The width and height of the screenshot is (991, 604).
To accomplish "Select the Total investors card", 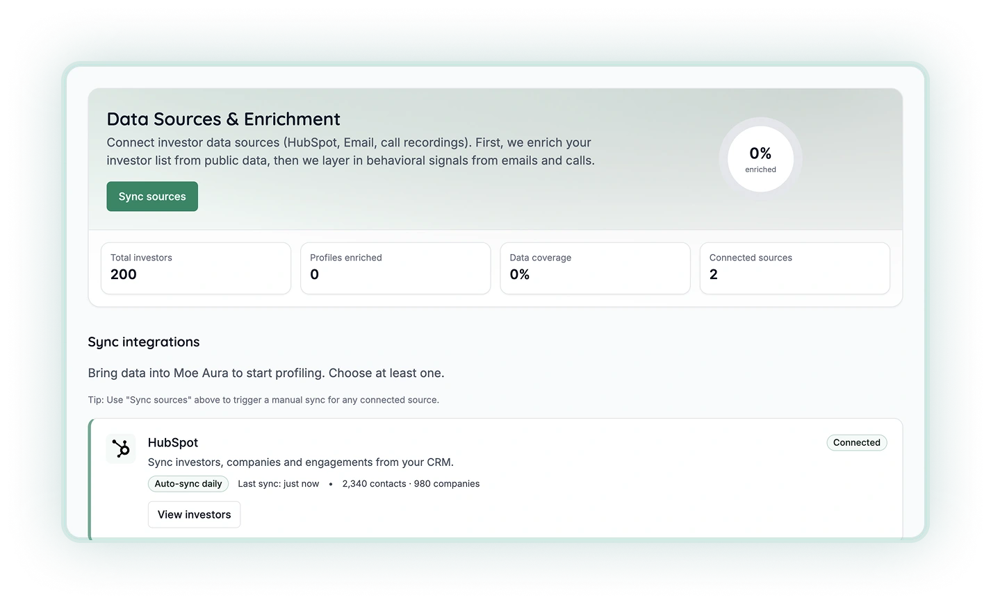I will [x=195, y=268].
